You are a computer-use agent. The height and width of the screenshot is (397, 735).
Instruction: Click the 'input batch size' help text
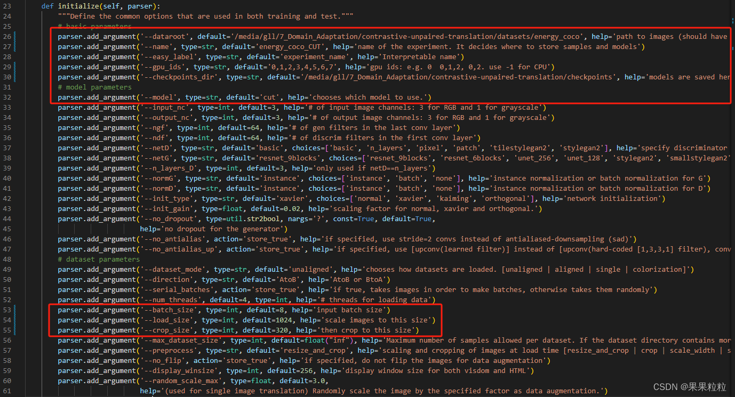click(x=350, y=310)
